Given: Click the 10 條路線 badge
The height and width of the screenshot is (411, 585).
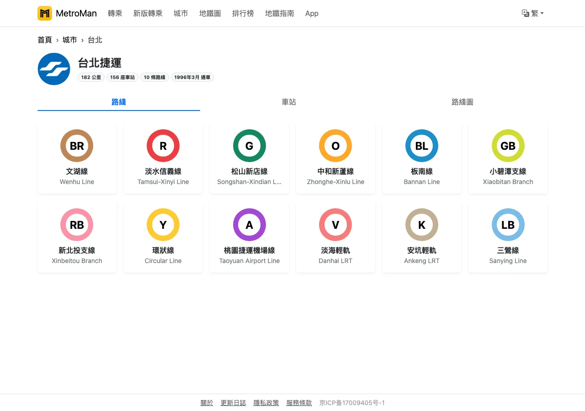Looking at the screenshot, I should 155,78.
